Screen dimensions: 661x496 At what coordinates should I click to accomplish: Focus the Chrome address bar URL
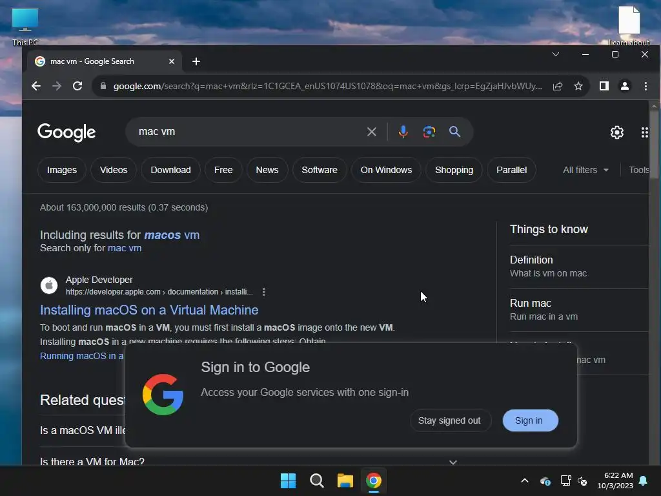327,86
